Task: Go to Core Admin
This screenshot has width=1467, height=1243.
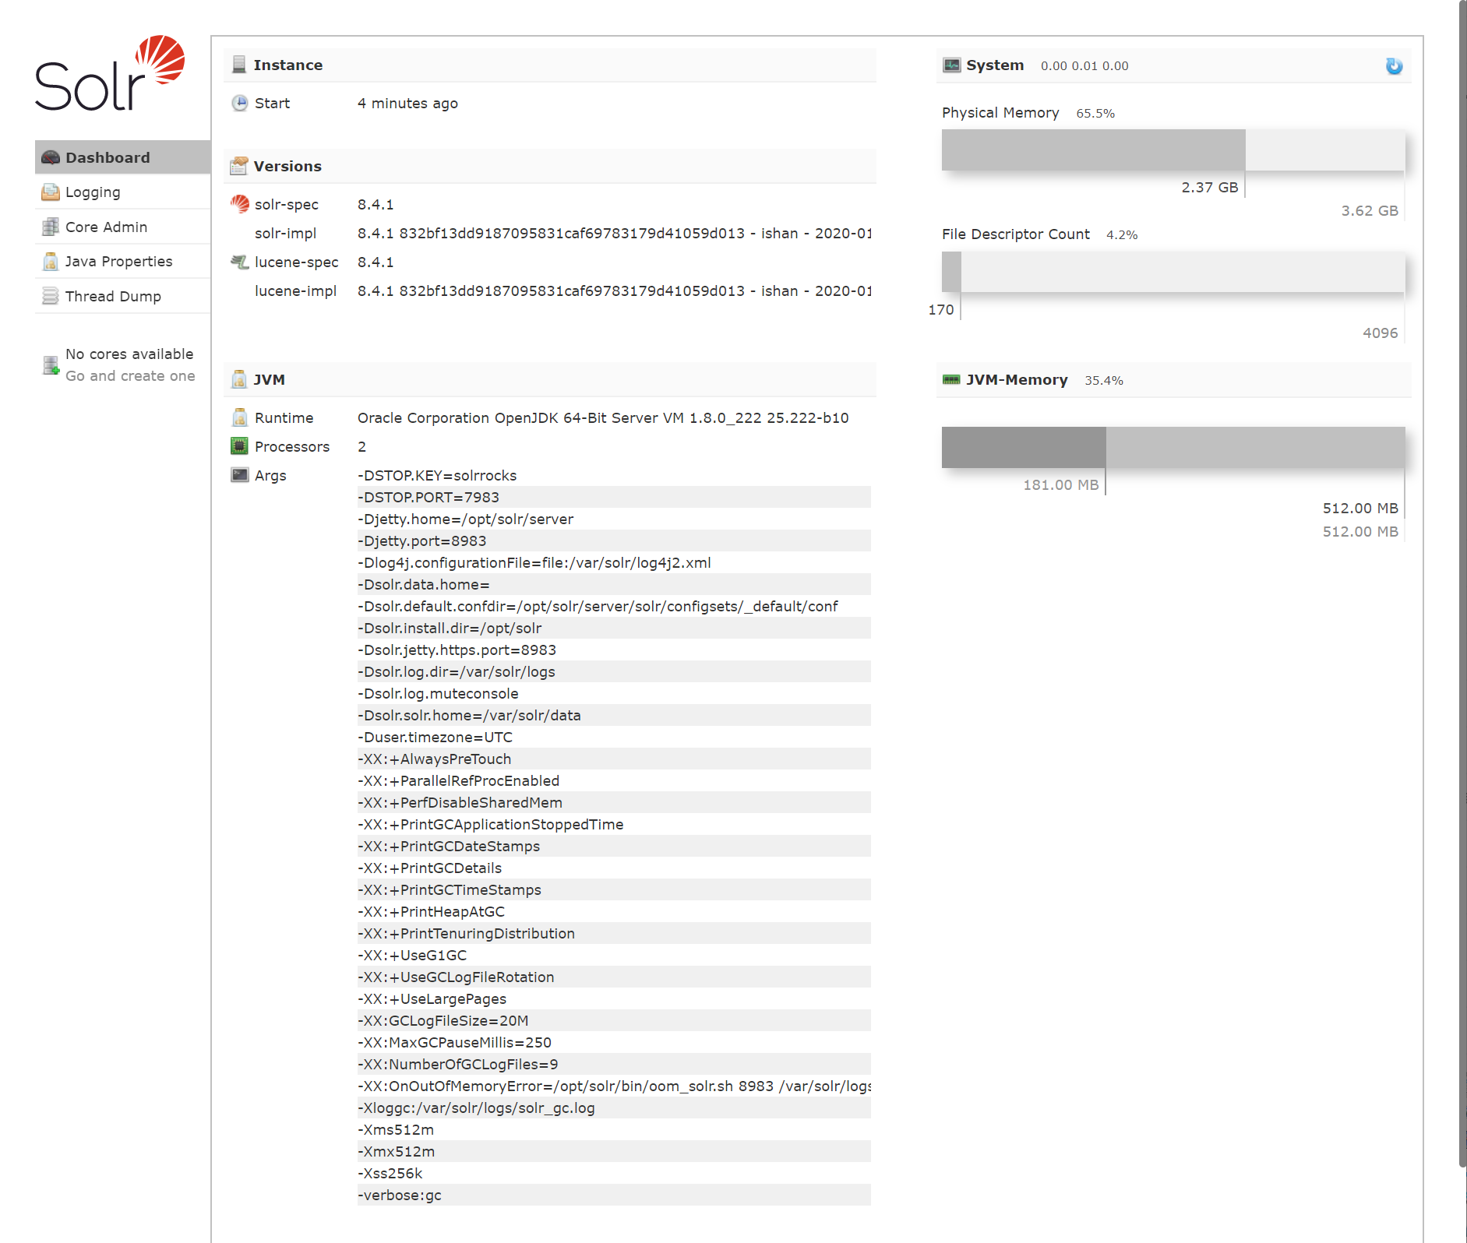Action: pos(106,227)
